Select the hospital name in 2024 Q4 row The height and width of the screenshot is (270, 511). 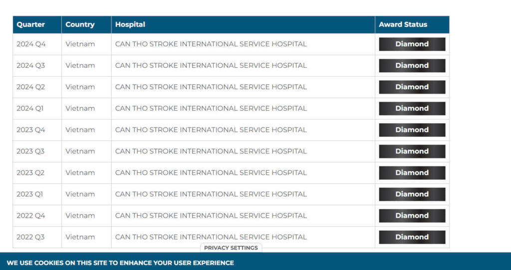[x=211, y=44]
